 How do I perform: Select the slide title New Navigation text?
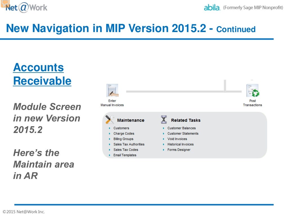pos(131,28)
